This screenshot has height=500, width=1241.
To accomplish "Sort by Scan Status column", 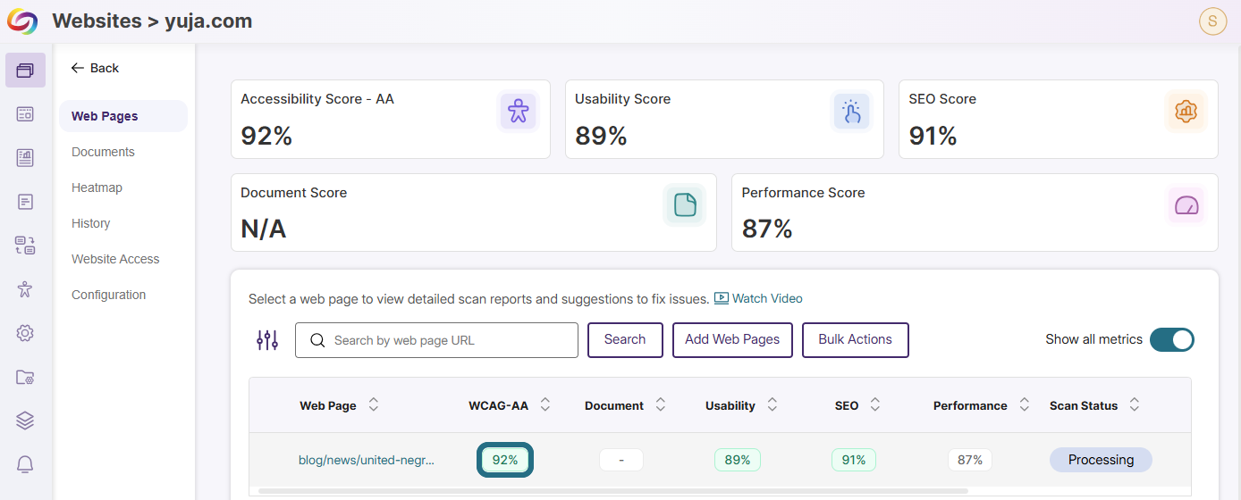I will click(1135, 405).
